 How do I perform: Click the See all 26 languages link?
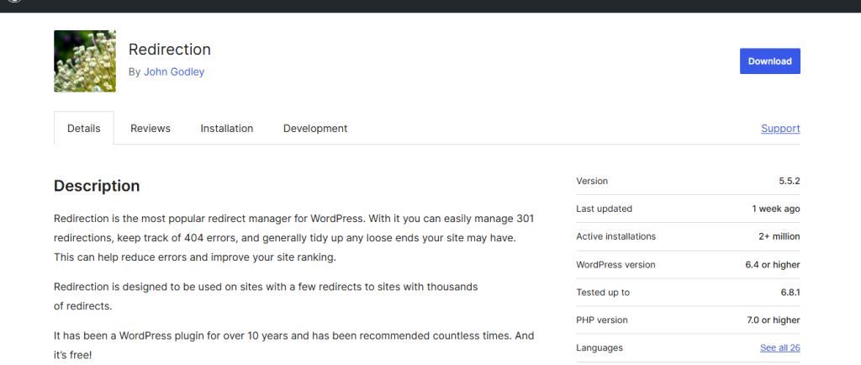point(779,348)
